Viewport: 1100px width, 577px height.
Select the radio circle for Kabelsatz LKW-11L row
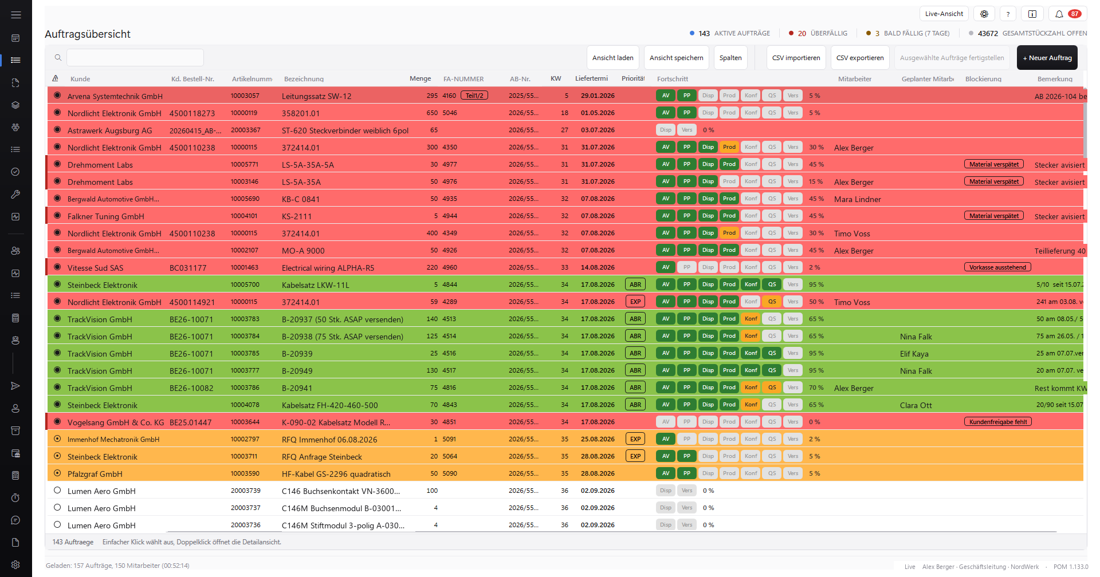(x=57, y=284)
